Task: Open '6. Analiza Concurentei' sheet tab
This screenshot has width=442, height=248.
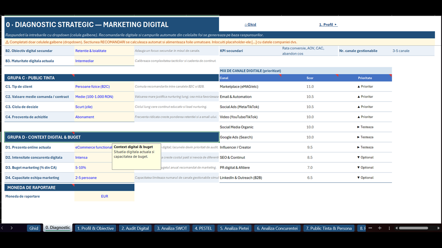Action: 277,228
